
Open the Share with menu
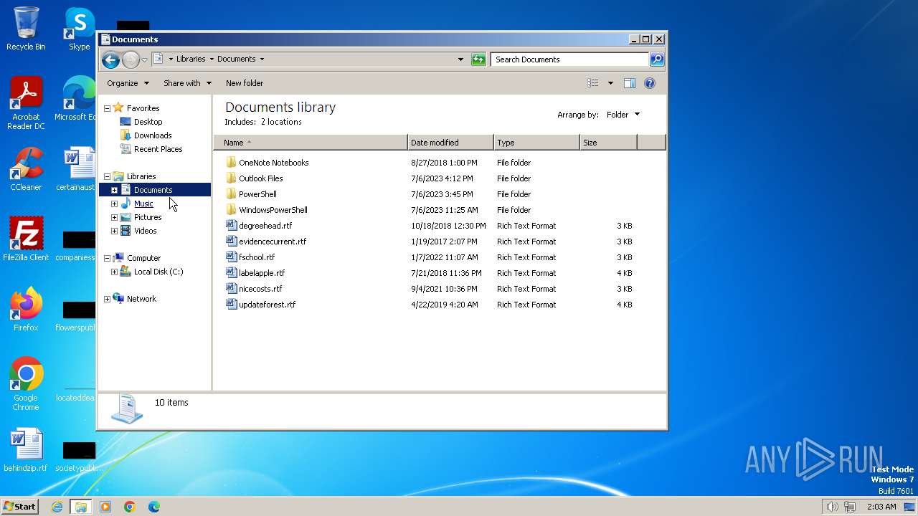pos(187,83)
